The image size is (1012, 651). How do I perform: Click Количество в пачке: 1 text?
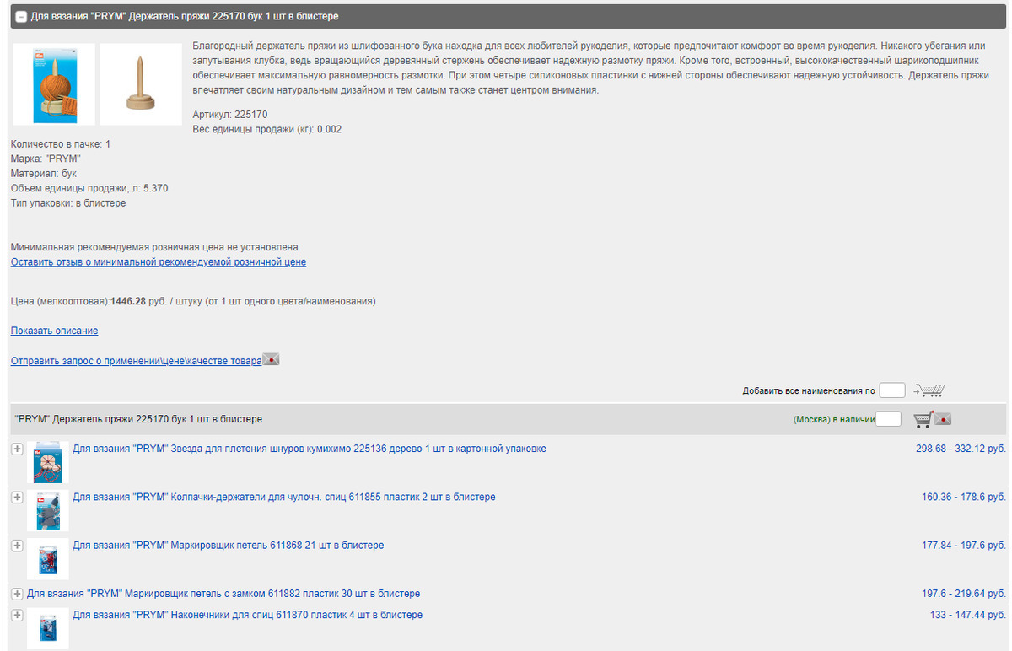click(x=61, y=144)
